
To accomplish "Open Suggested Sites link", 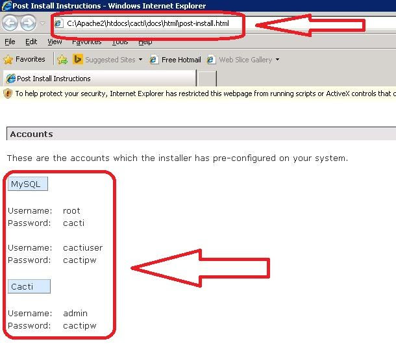I will pos(110,60).
